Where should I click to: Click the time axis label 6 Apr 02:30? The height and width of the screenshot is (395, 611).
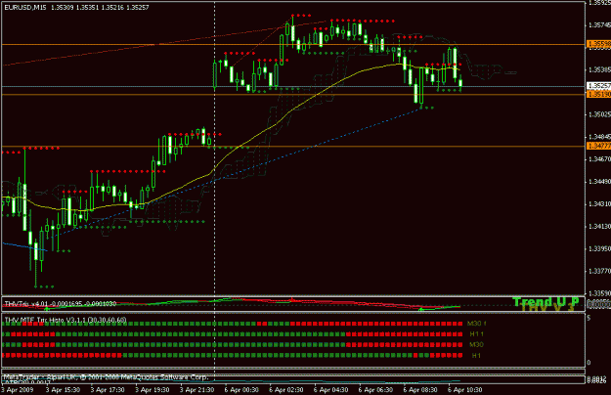click(286, 389)
